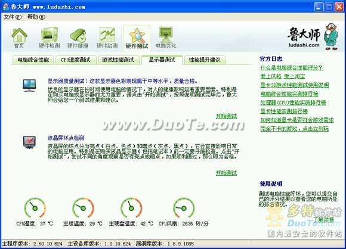Click the LCD dead pixel check icon

click(x=29, y=142)
